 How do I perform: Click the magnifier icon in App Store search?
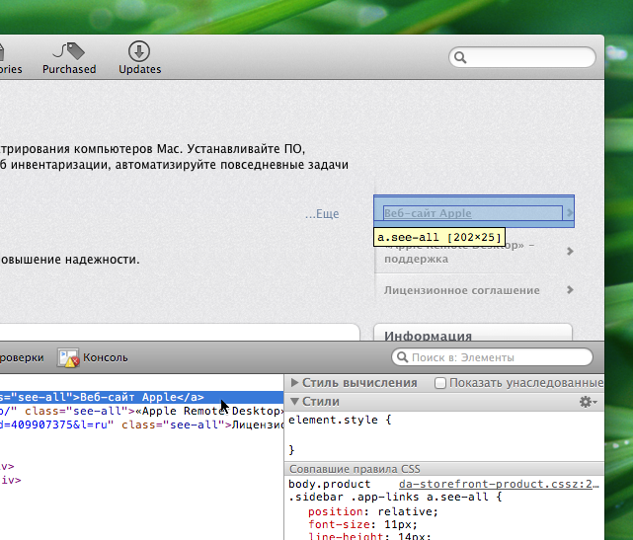(x=460, y=57)
